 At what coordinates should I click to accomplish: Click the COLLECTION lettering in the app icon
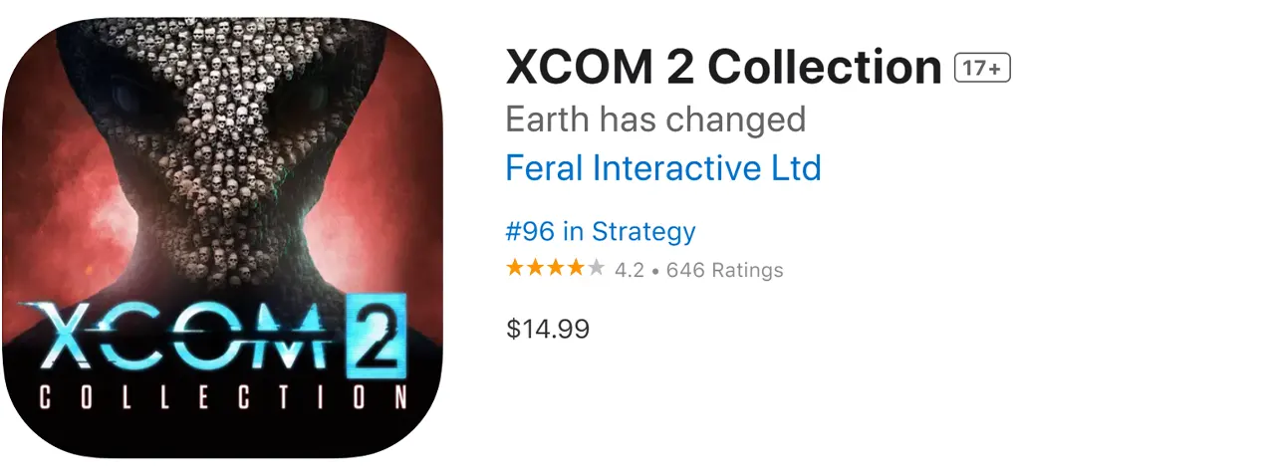coord(223,397)
